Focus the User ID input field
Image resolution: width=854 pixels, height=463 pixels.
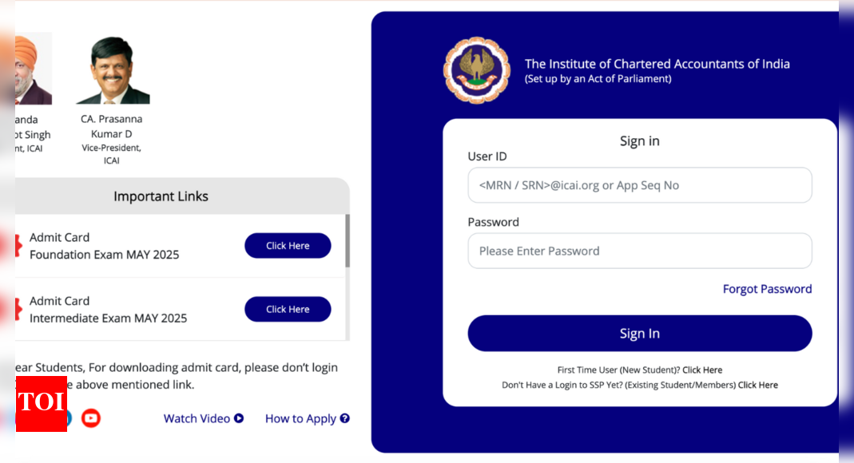click(x=639, y=185)
